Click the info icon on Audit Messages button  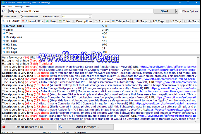[x=61, y=127]
